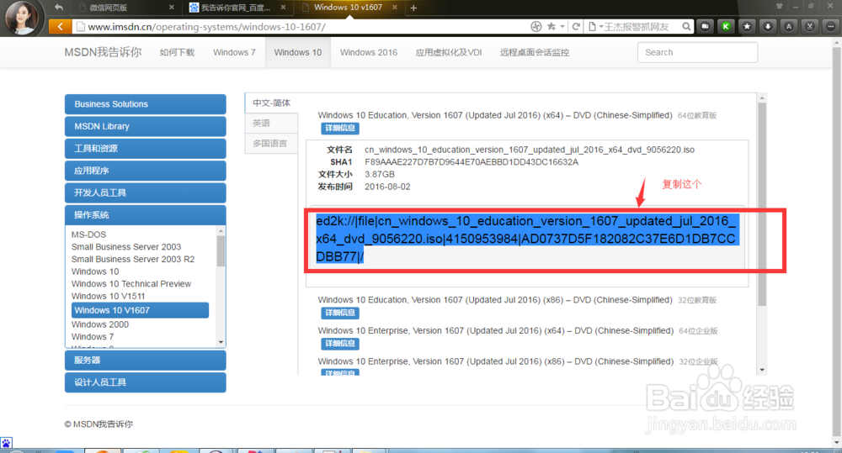842x453 pixels.
Task: Select Small Business Server 2003 R2
Action: (x=133, y=259)
